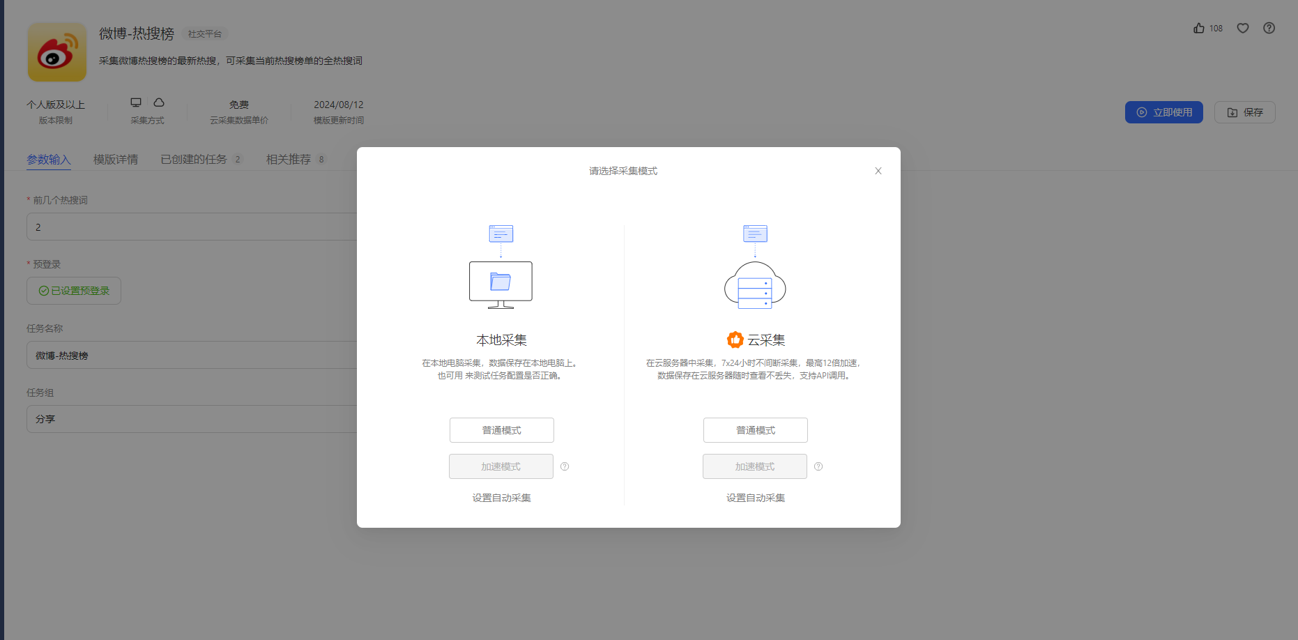The image size is (1298, 640).
Task: Click the 保存 button
Action: [1245, 112]
